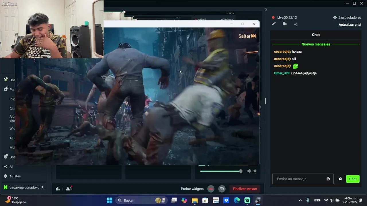The image size is (367, 206).
Task: Open notifications bell in taskbar
Action: (x=360, y=200)
